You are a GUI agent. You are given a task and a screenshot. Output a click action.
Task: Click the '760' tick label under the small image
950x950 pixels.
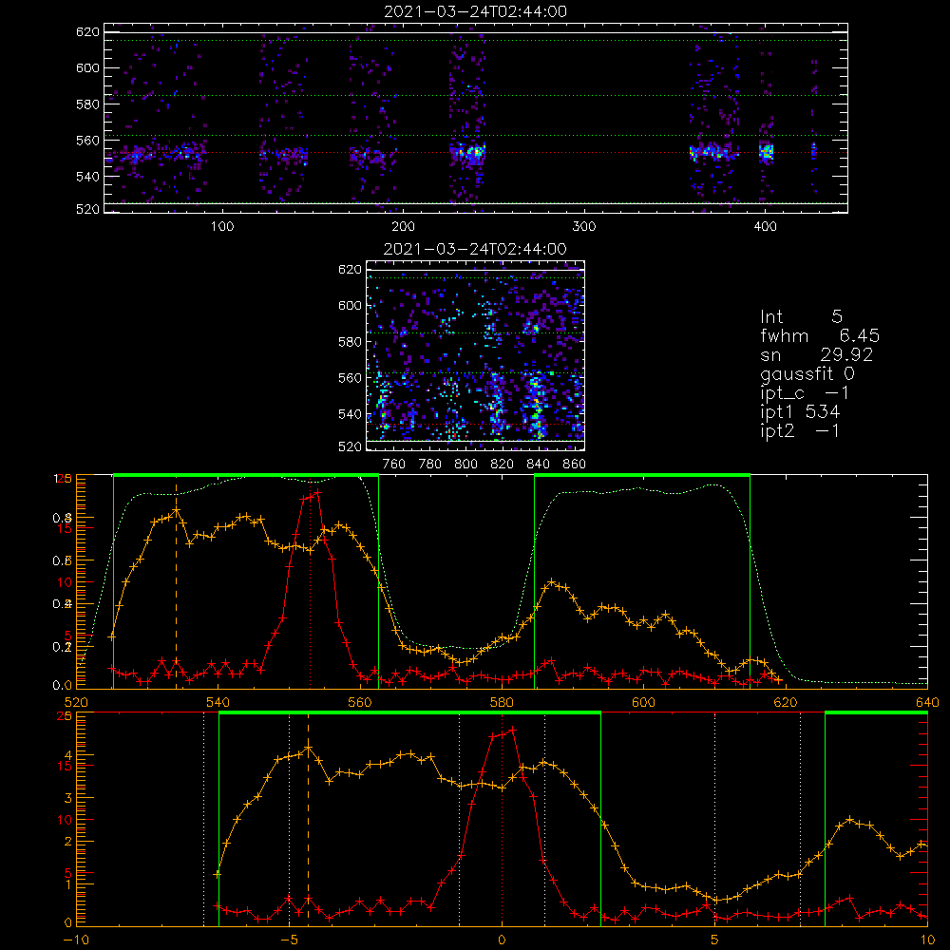[x=394, y=465]
